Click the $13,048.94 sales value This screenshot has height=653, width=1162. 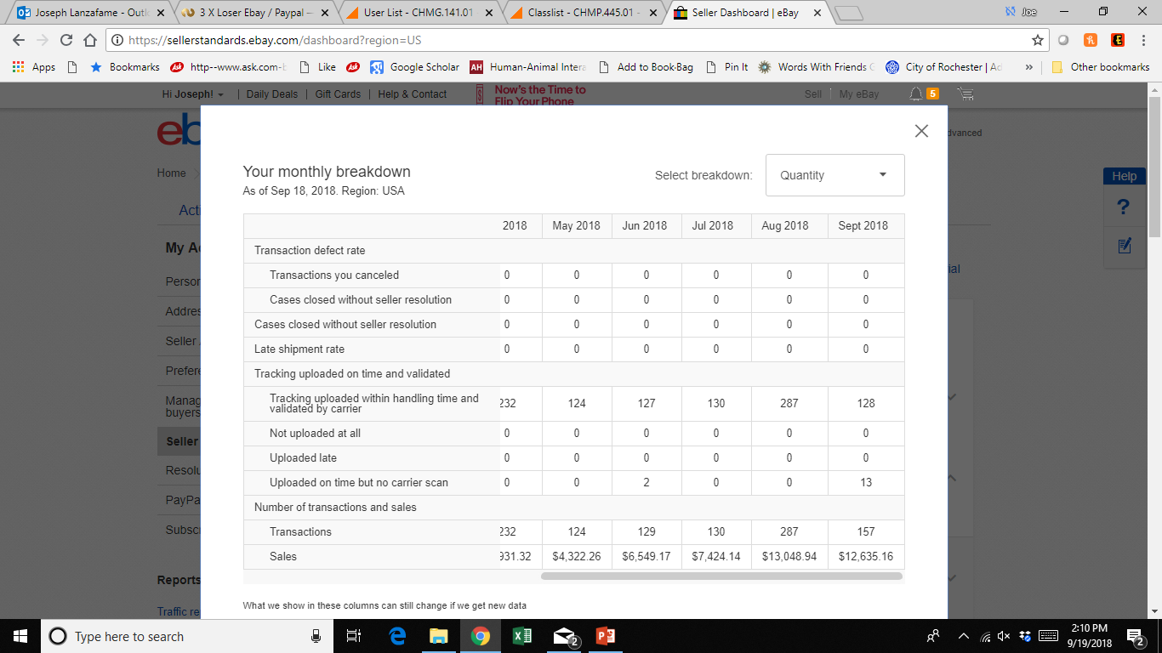click(789, 556)
